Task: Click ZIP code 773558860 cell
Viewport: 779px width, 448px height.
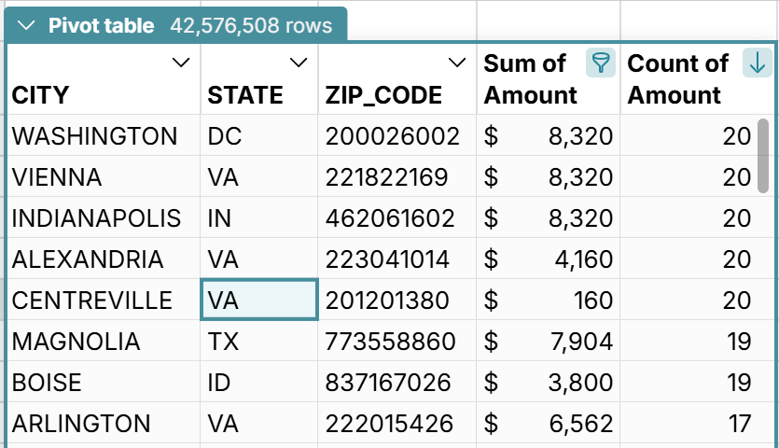Action: tap(392, 342)
